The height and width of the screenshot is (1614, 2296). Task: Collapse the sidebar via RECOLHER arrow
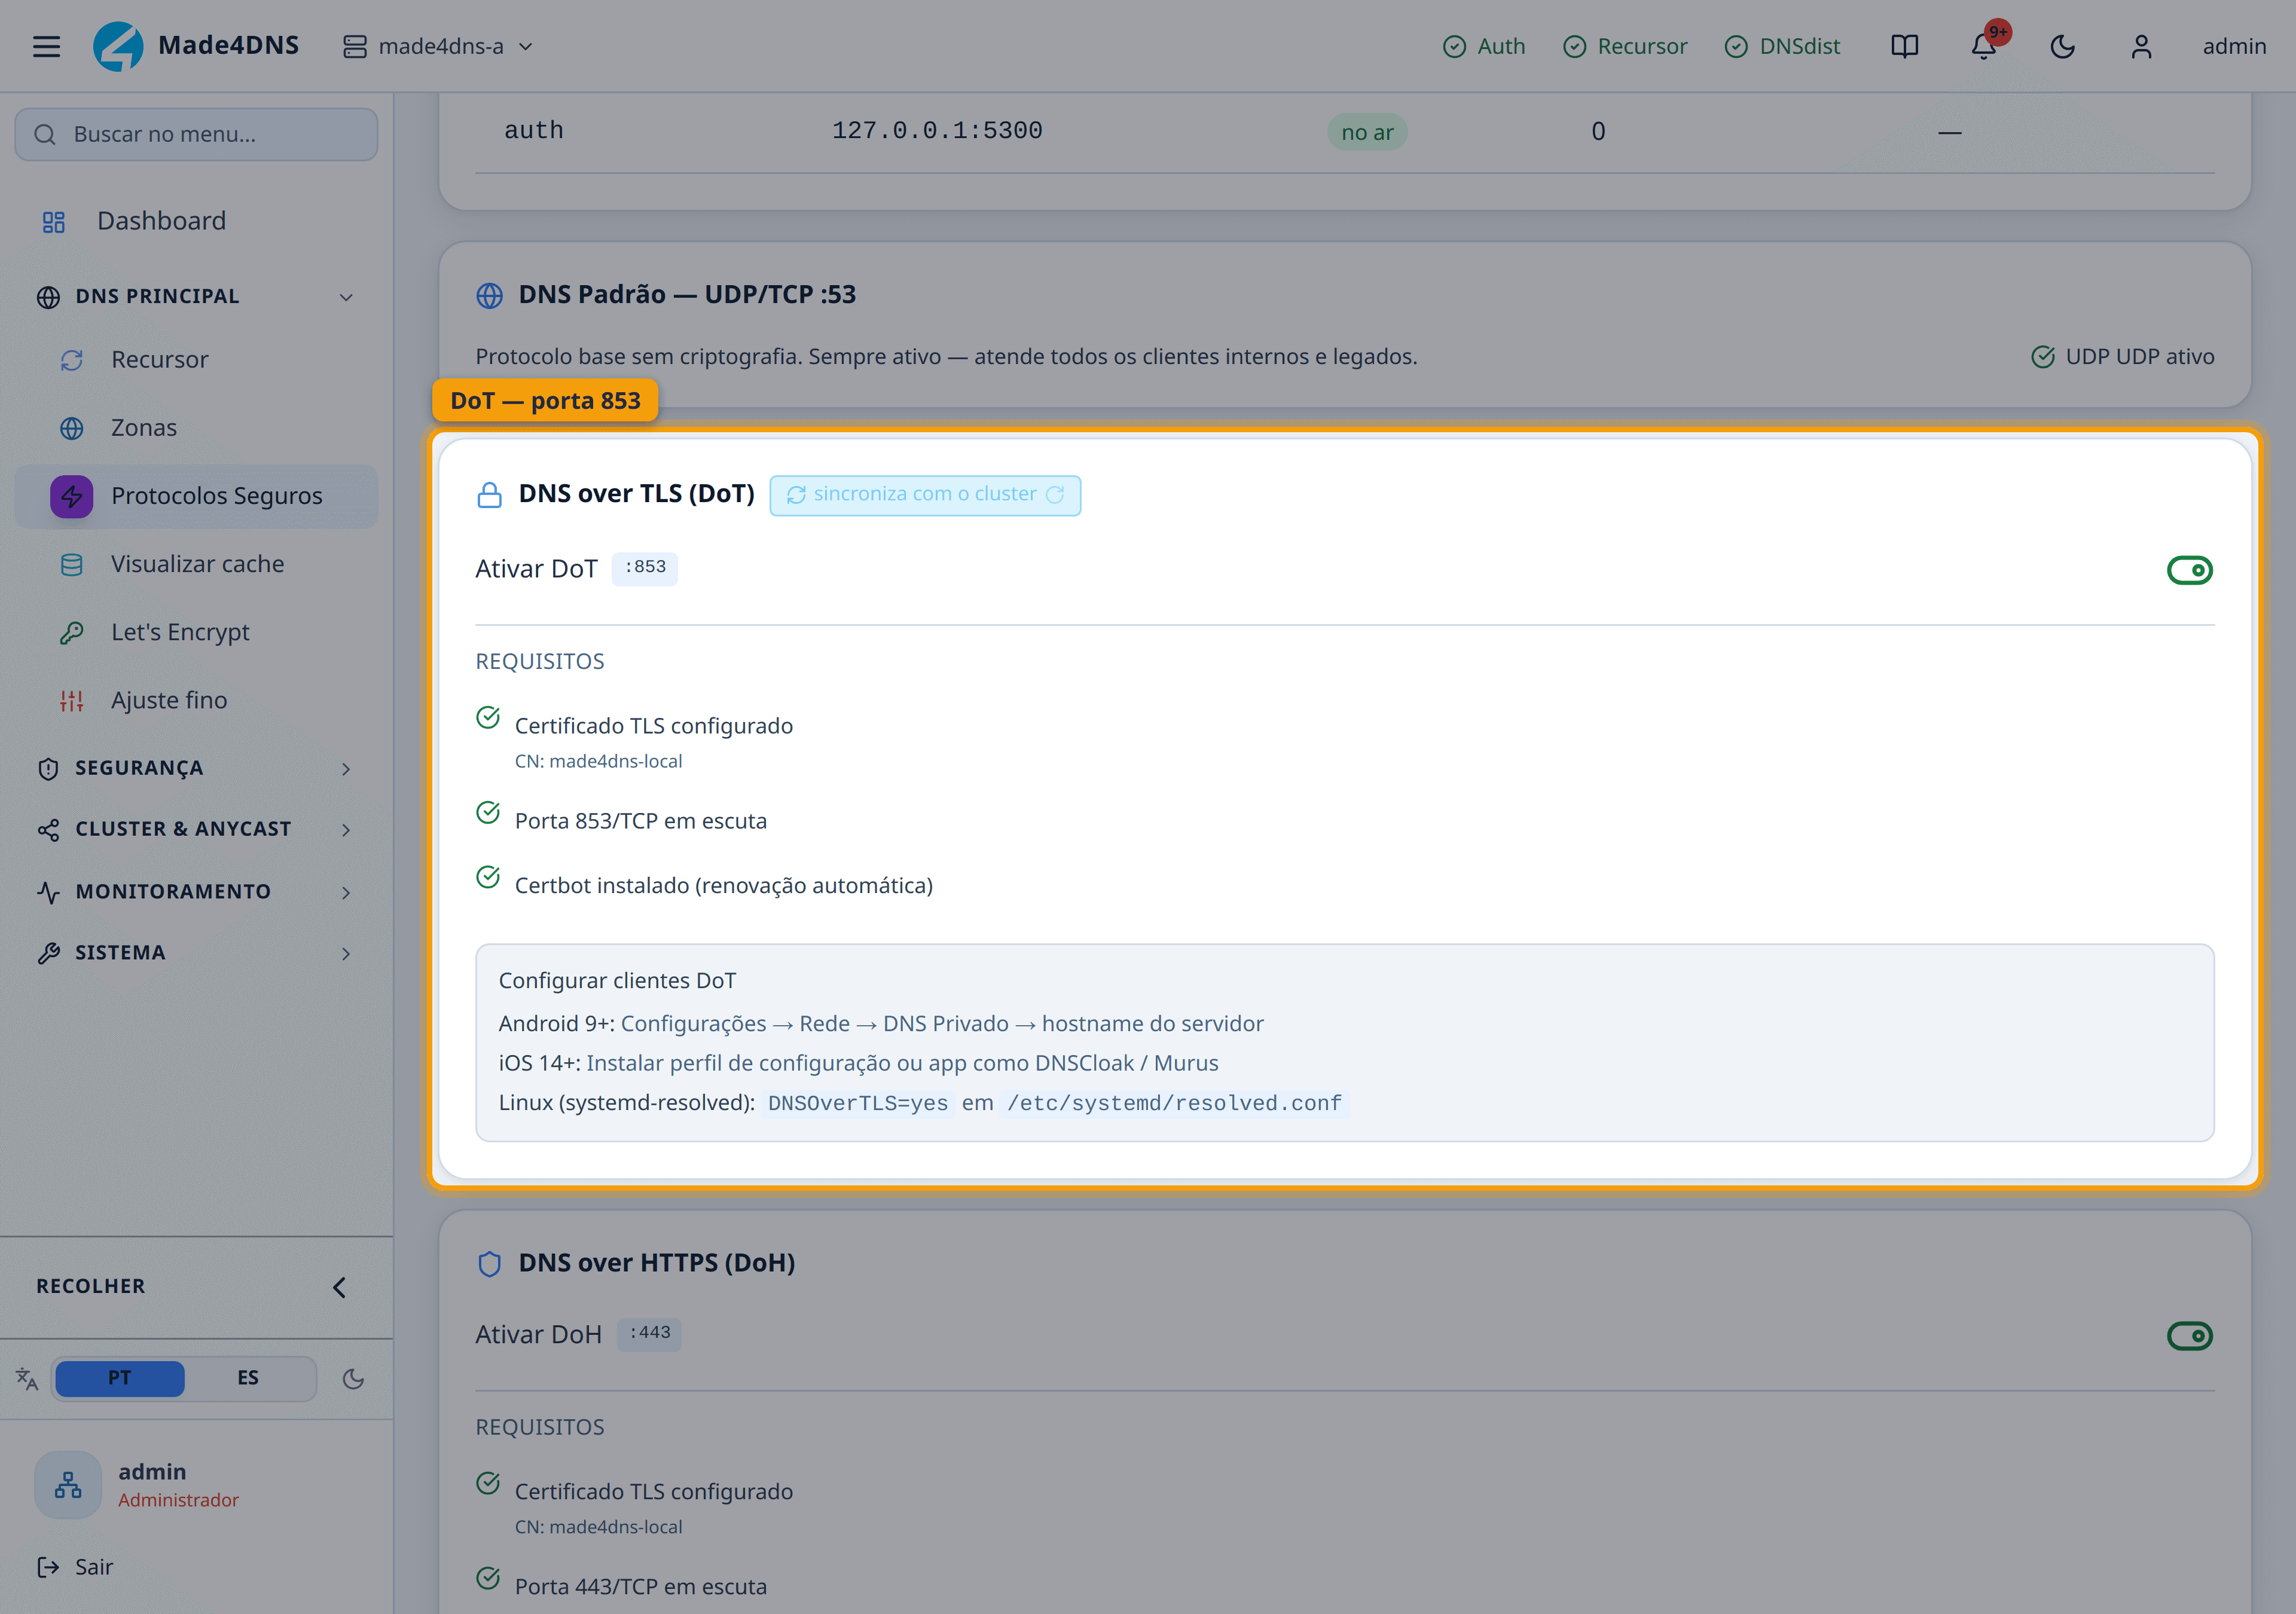click(x=339, y=1287)
